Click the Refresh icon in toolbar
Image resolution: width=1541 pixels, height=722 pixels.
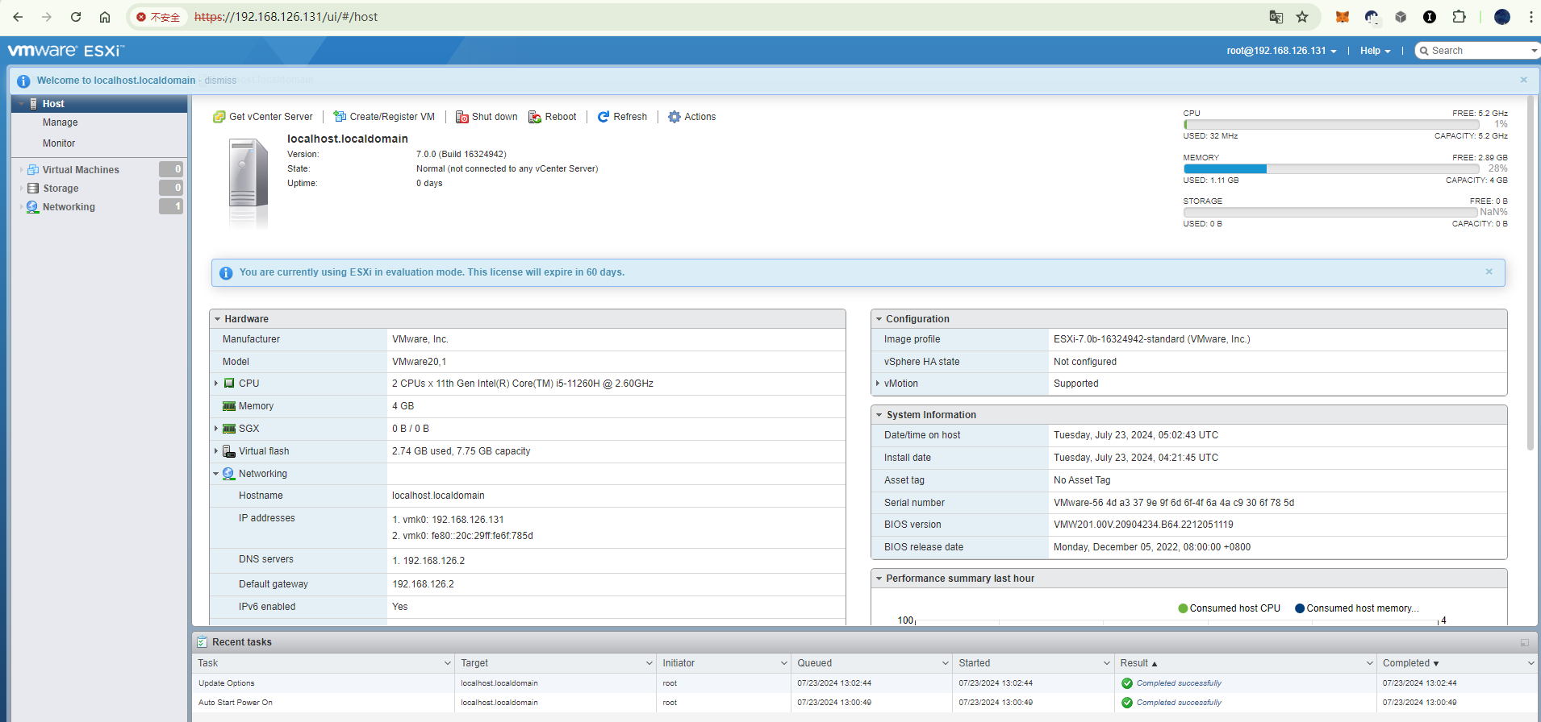coord(603,117)
